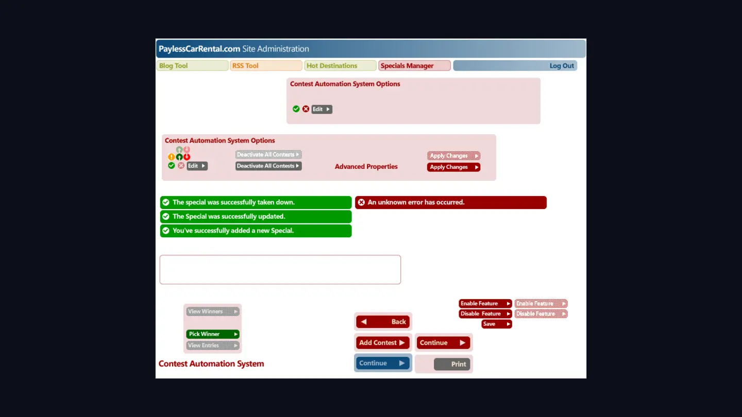This screenshot has height=417, width=742.
Task: Click the Add Contest button
Action: pos(383,343)
